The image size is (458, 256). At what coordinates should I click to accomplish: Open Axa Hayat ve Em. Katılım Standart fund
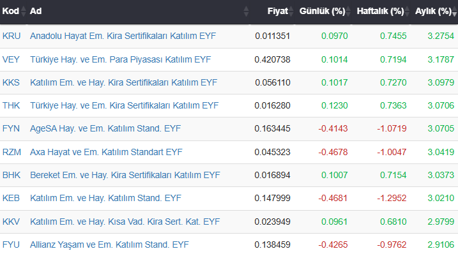pos(106,152)
